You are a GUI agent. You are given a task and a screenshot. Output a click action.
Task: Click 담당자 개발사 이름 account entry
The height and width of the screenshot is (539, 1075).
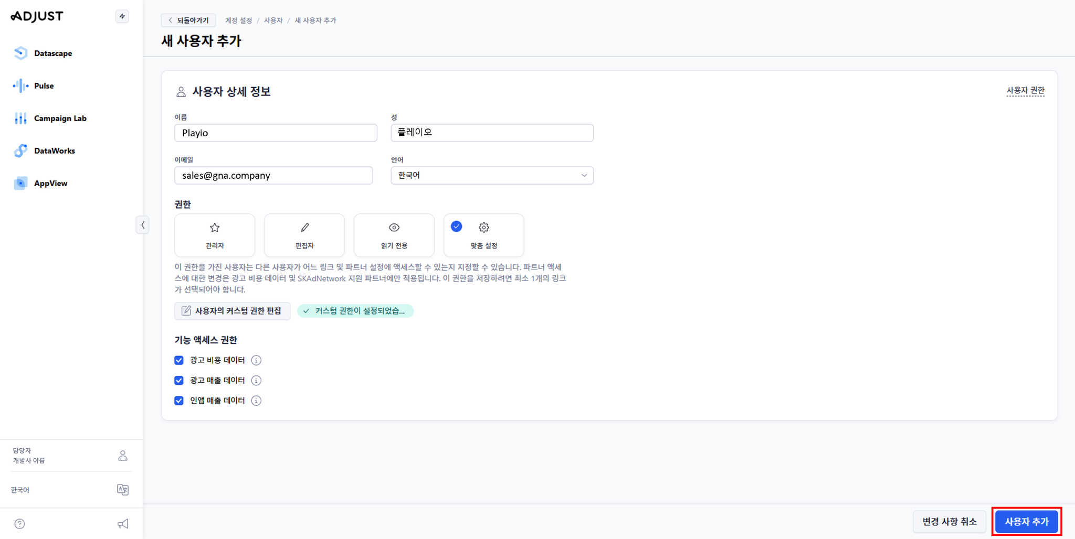pos(29,455)
